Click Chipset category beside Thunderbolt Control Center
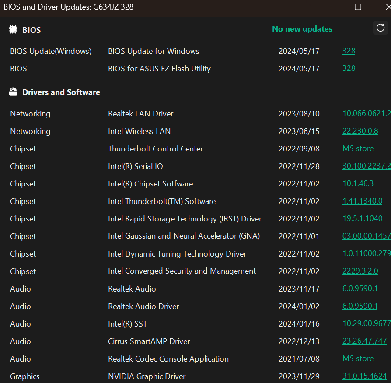The image size is (391, 383). pos(23,149)
